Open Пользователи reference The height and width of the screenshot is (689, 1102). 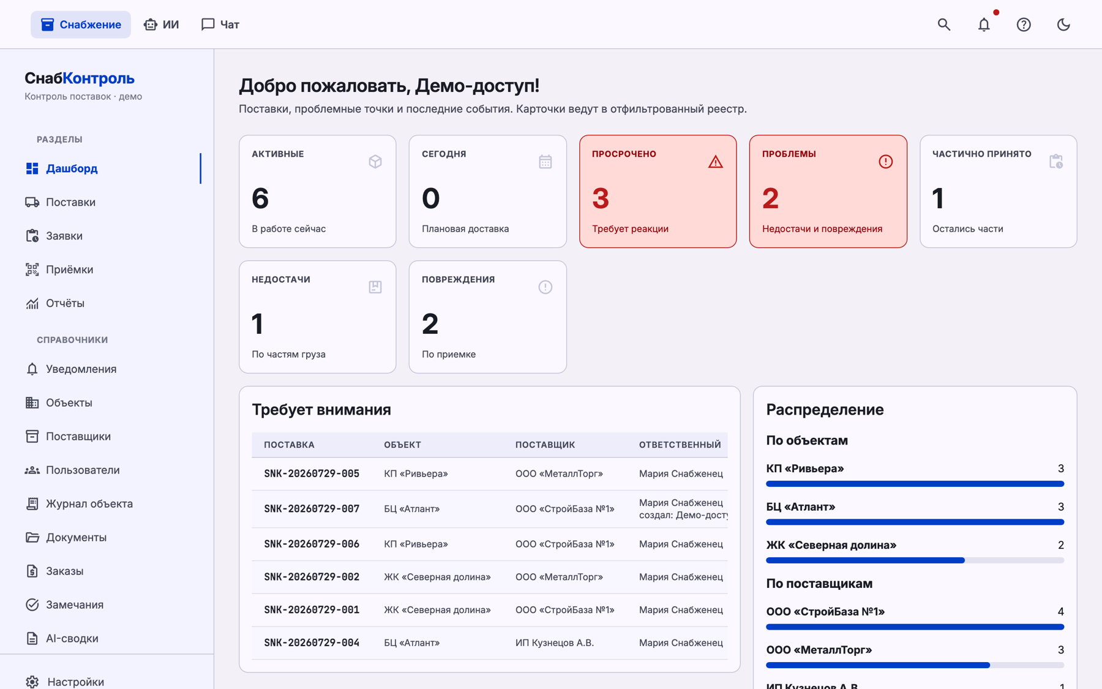pyautogui.click(x=107, y=470)
